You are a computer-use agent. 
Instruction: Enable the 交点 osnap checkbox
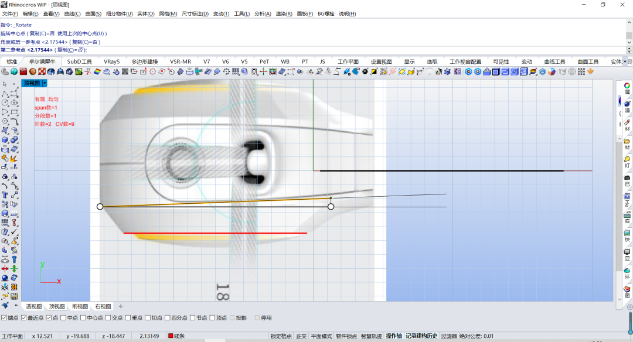(x=108, y=318)
